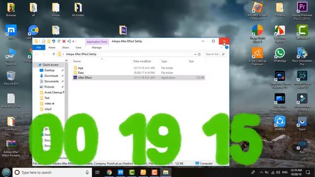Click the Properties icon in Explorer's quick access toolbar

pyautogui.click(x=44, y=41)
